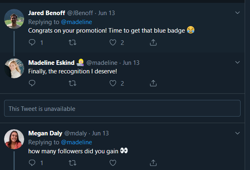Like Jared Benoff's congrats tweet
This screenshot has width=250, height=170.
113,42
